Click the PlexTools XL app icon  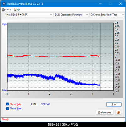pos(4,4)
